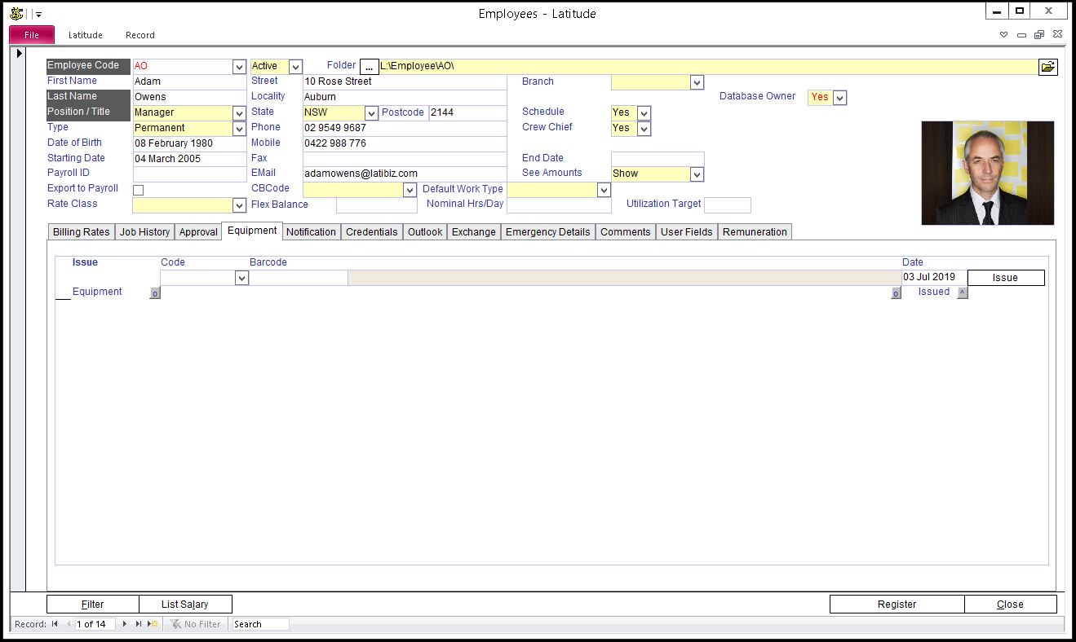Image resolution: width=1076 pixels, height=642 pixels.
Task: Restore the inner form window
Action: [x=1039, y=35]
